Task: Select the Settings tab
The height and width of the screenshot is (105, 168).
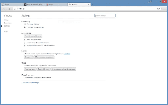Action: click(x=79, y=4)
